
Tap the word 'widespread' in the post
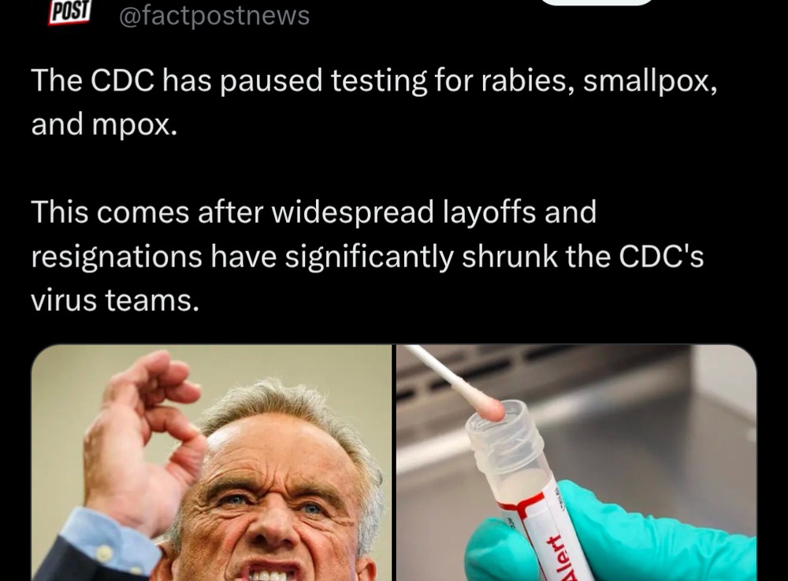click(352, 213)
